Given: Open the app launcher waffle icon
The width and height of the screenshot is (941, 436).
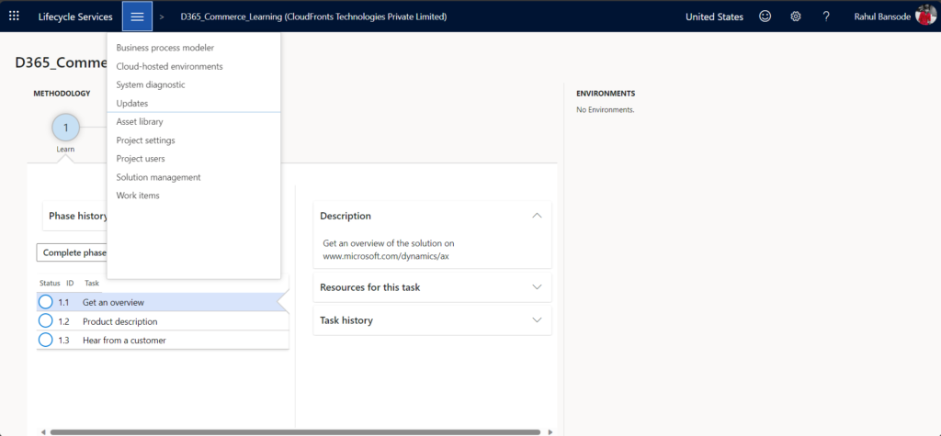Looking at the screenshot, I should pos(14,17).
